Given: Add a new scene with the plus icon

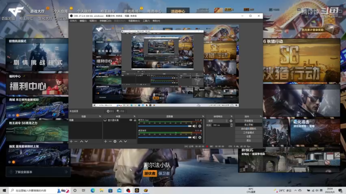Looking at the screenshot, I should click(x=71, y=141).
